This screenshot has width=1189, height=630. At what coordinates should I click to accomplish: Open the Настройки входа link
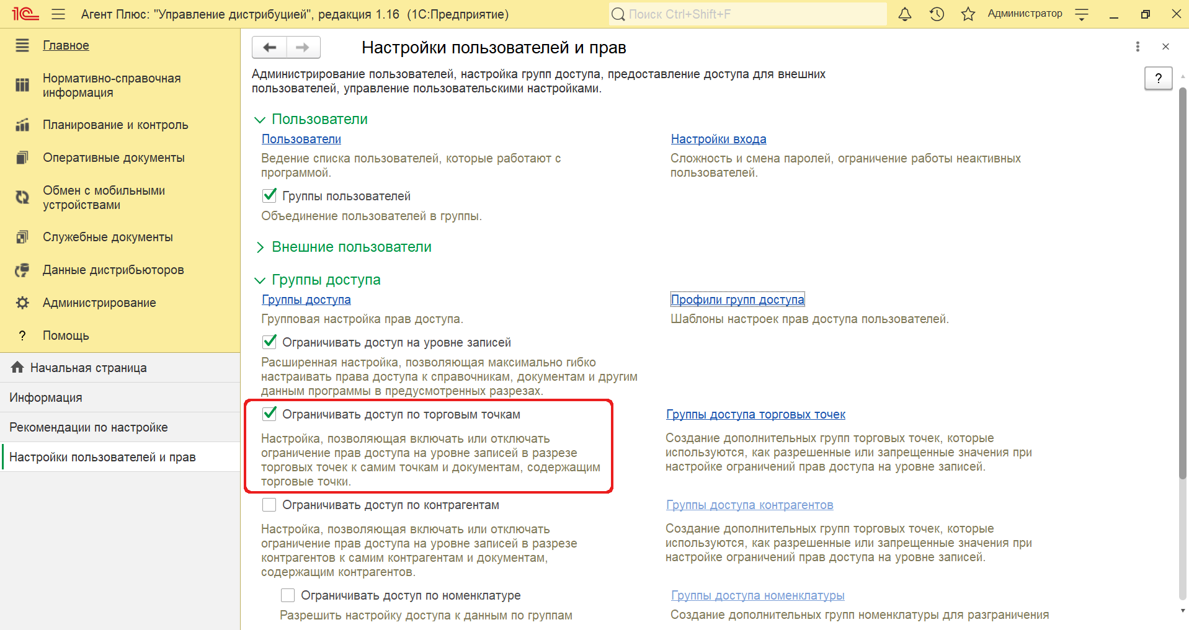718,139
